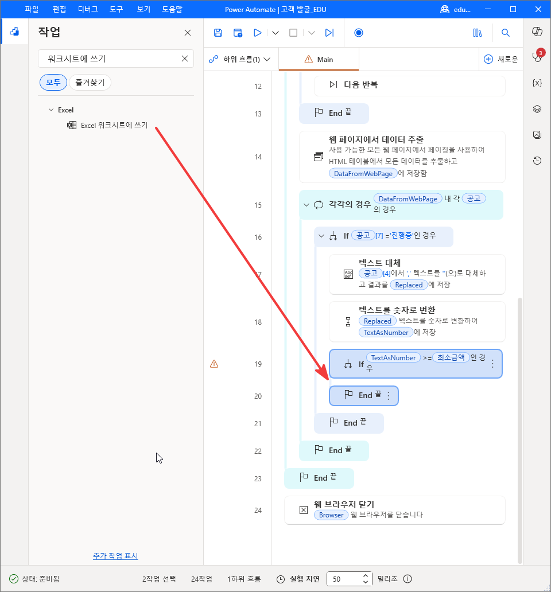Image resolution: width=551 pixels, height=592 pixels.
Task: Select 'Excel 워크시트에 쓰기' action
Action: 114,126
